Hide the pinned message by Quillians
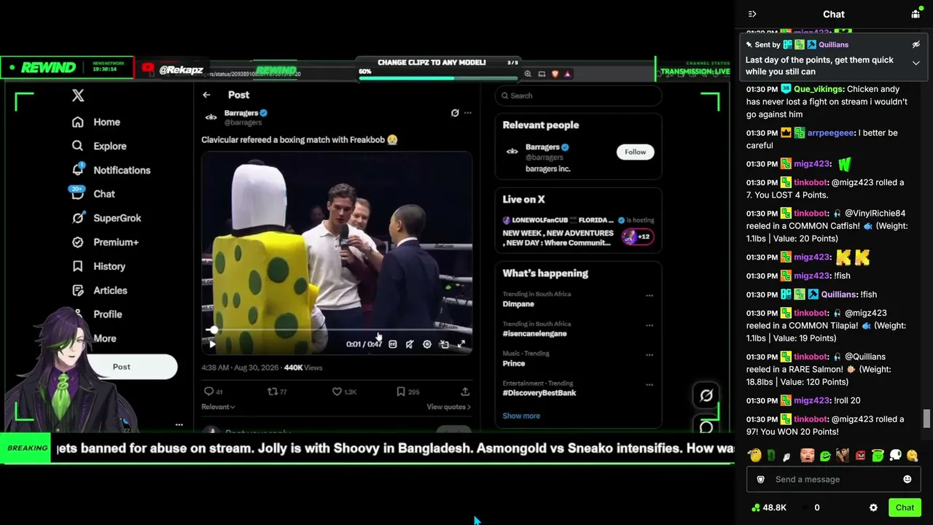 [916, 44]
